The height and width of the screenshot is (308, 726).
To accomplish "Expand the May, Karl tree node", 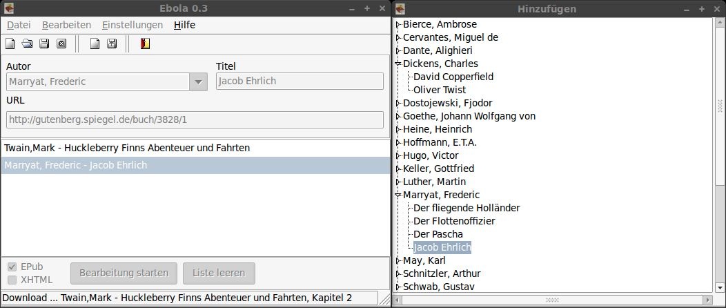I will click(398, 260).
